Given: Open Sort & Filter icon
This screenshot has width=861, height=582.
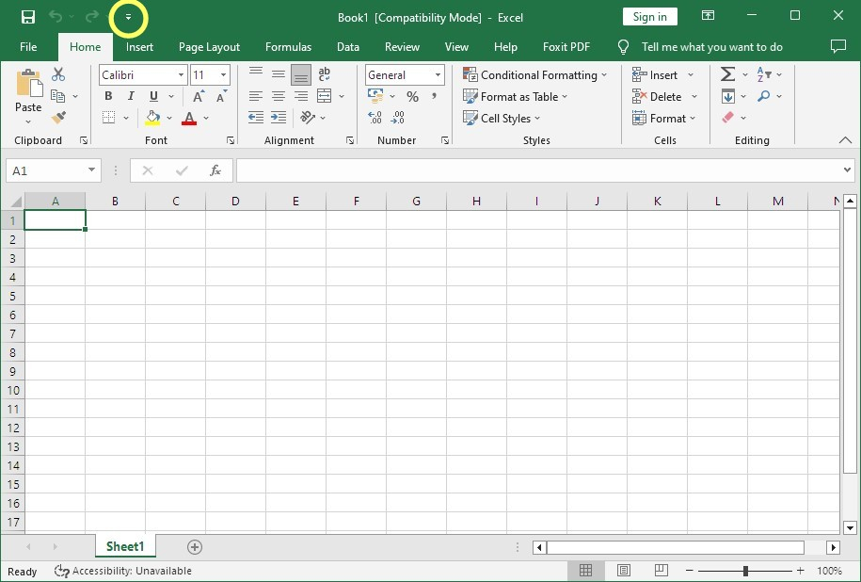Looking at the screenshot, I should 764,73.
